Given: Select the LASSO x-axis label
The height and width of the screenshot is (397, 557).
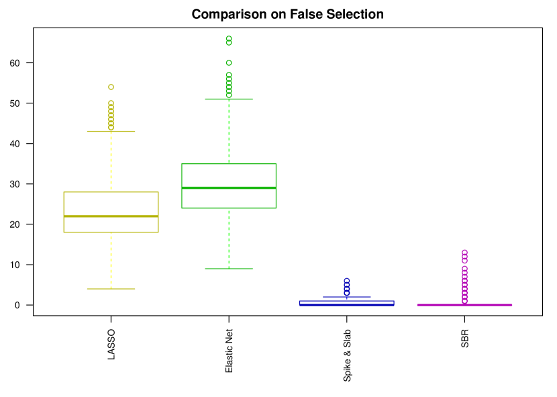Looking at the screenshot, I should click(x=111, y=345).
